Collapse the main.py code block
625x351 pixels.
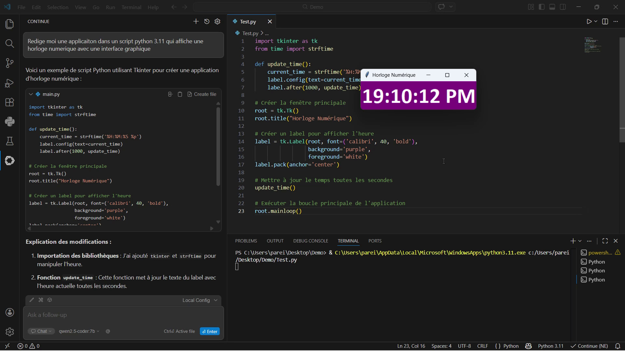[x=31, y=94]
